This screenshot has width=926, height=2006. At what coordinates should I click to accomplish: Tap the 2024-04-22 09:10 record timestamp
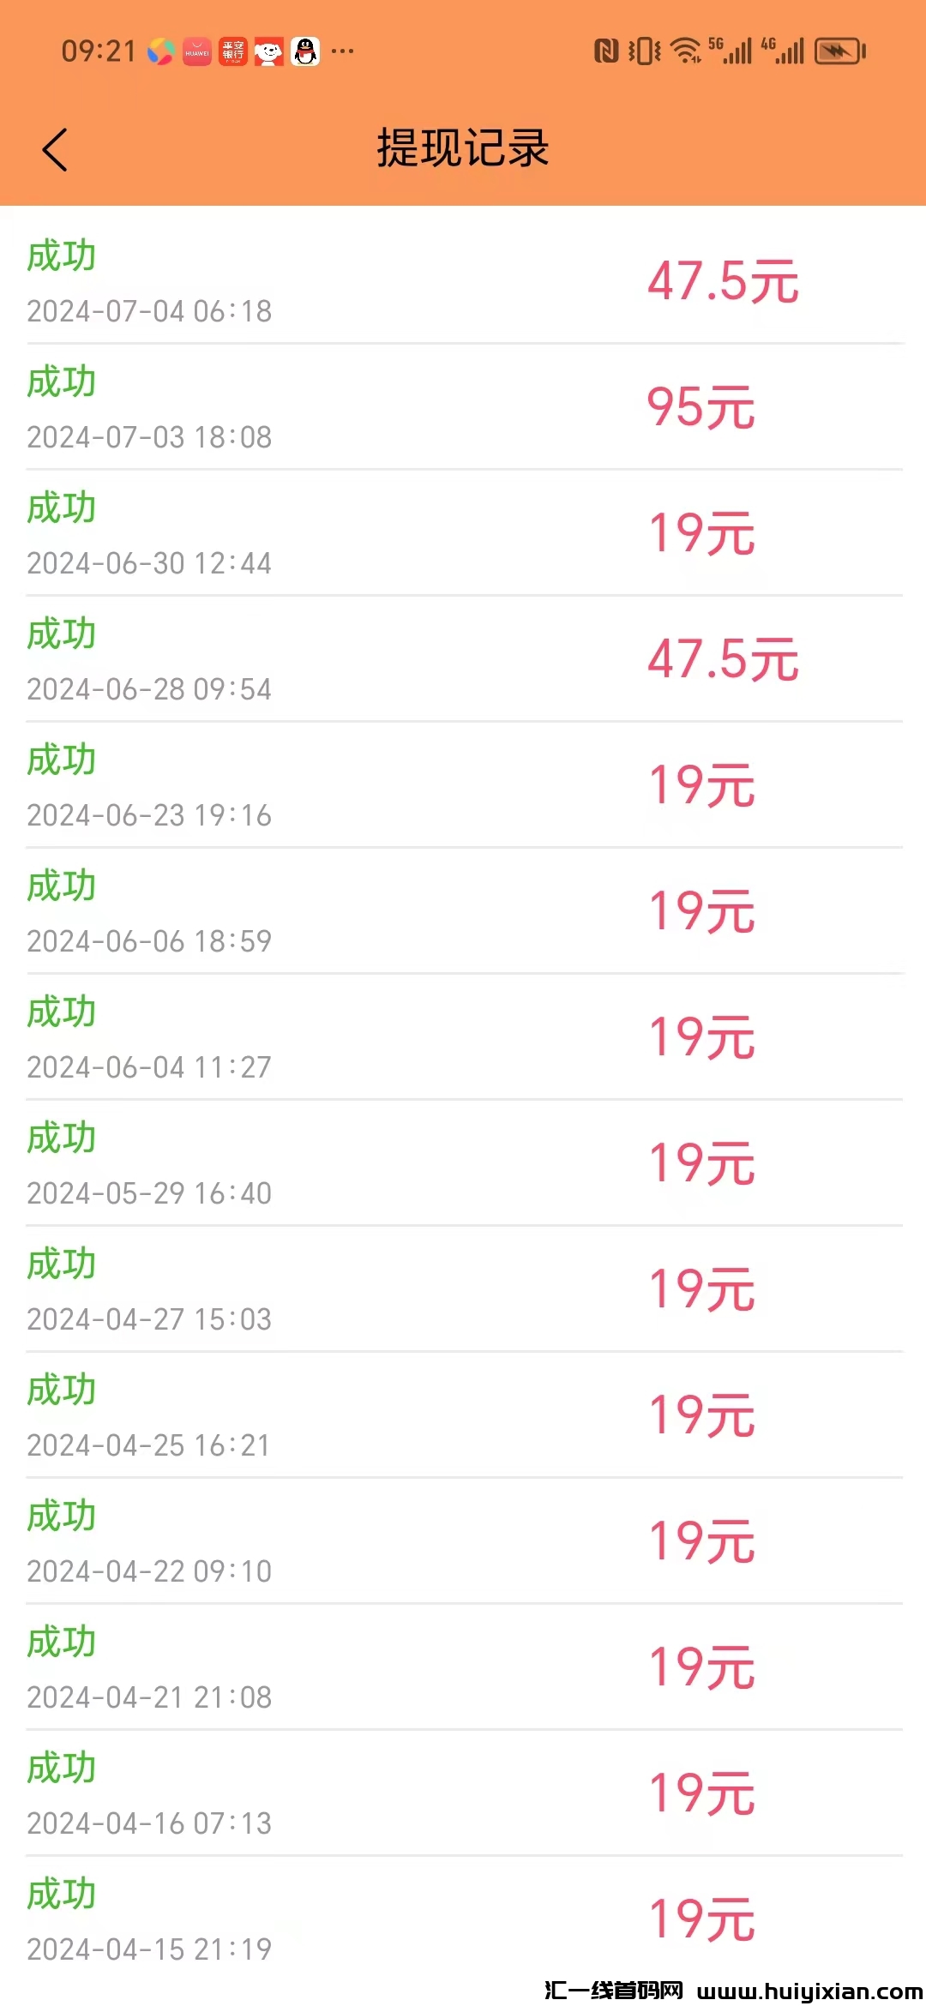149,1571
